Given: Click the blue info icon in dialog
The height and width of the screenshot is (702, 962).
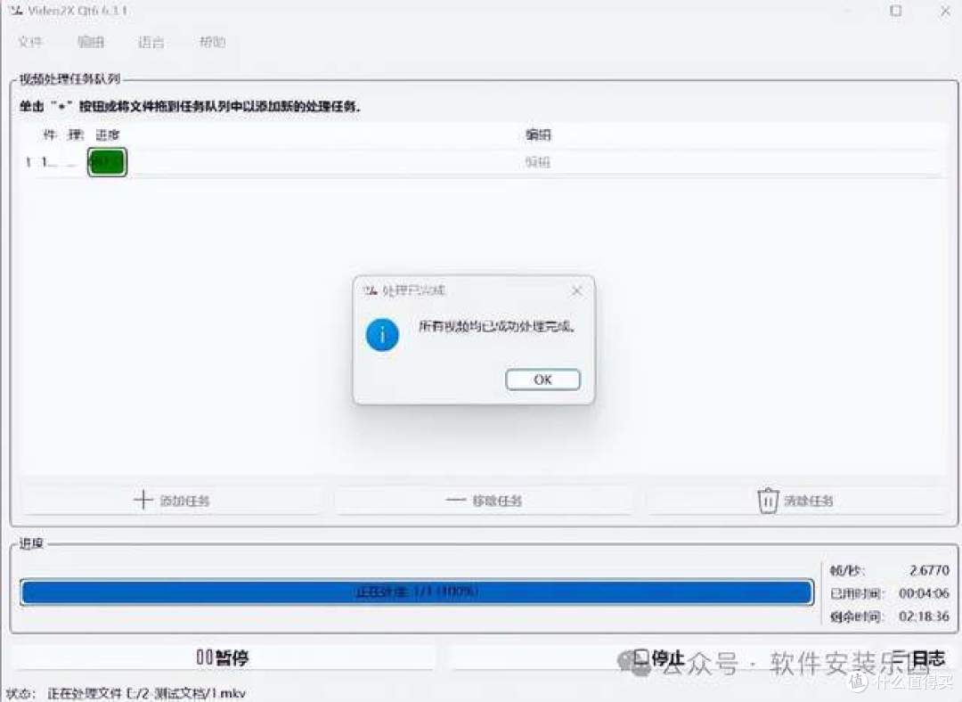Looking at the screenshot, I should pyautogui.click(x=382, y=335).
